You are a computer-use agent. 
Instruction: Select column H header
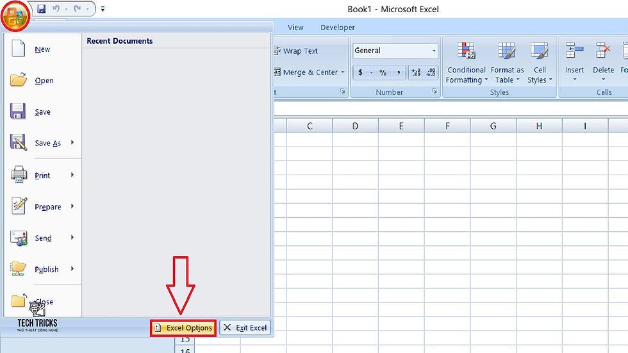click(x=539, y=126)
